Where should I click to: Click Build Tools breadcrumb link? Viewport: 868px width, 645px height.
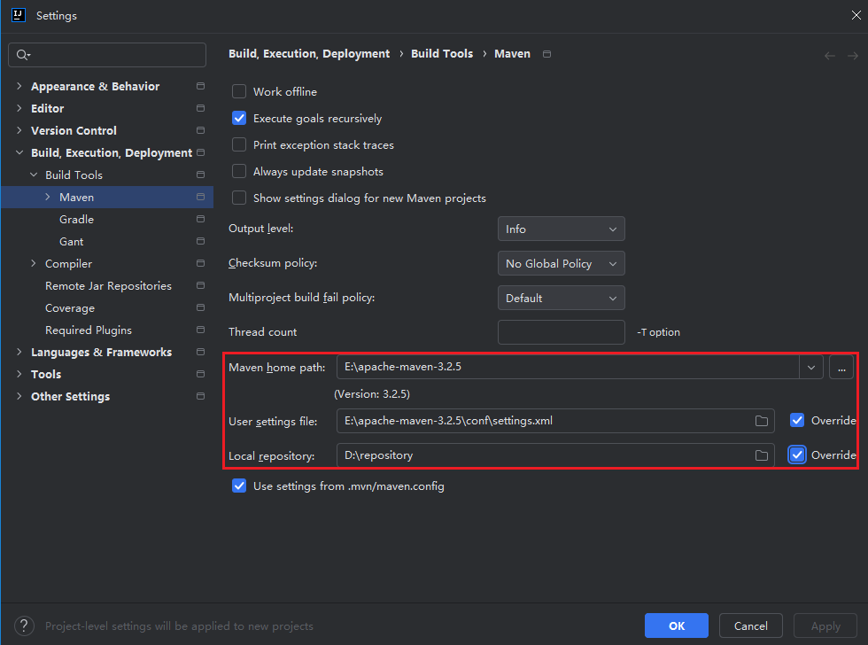pyautogui.click(x=442, y=54)
